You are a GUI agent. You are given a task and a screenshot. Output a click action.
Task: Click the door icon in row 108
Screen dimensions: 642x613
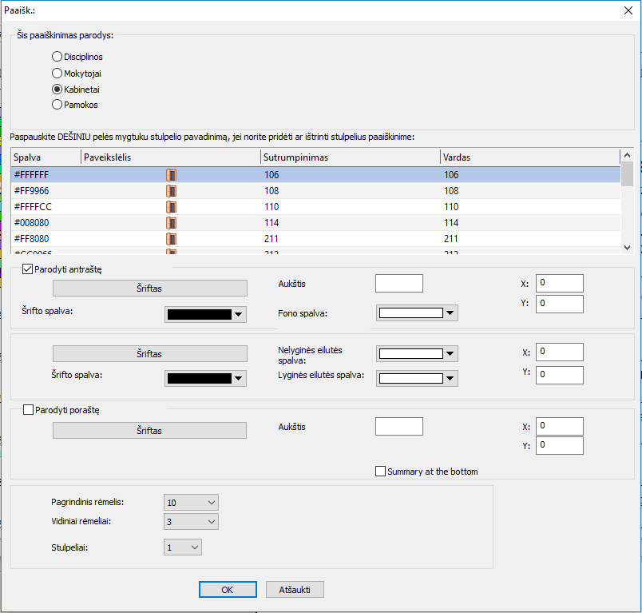[x=171, y=191]
